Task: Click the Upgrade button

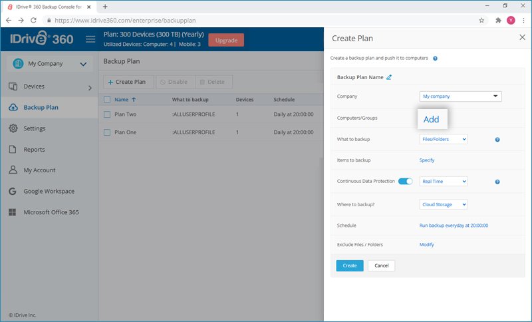Action: [x=226, y=40]
